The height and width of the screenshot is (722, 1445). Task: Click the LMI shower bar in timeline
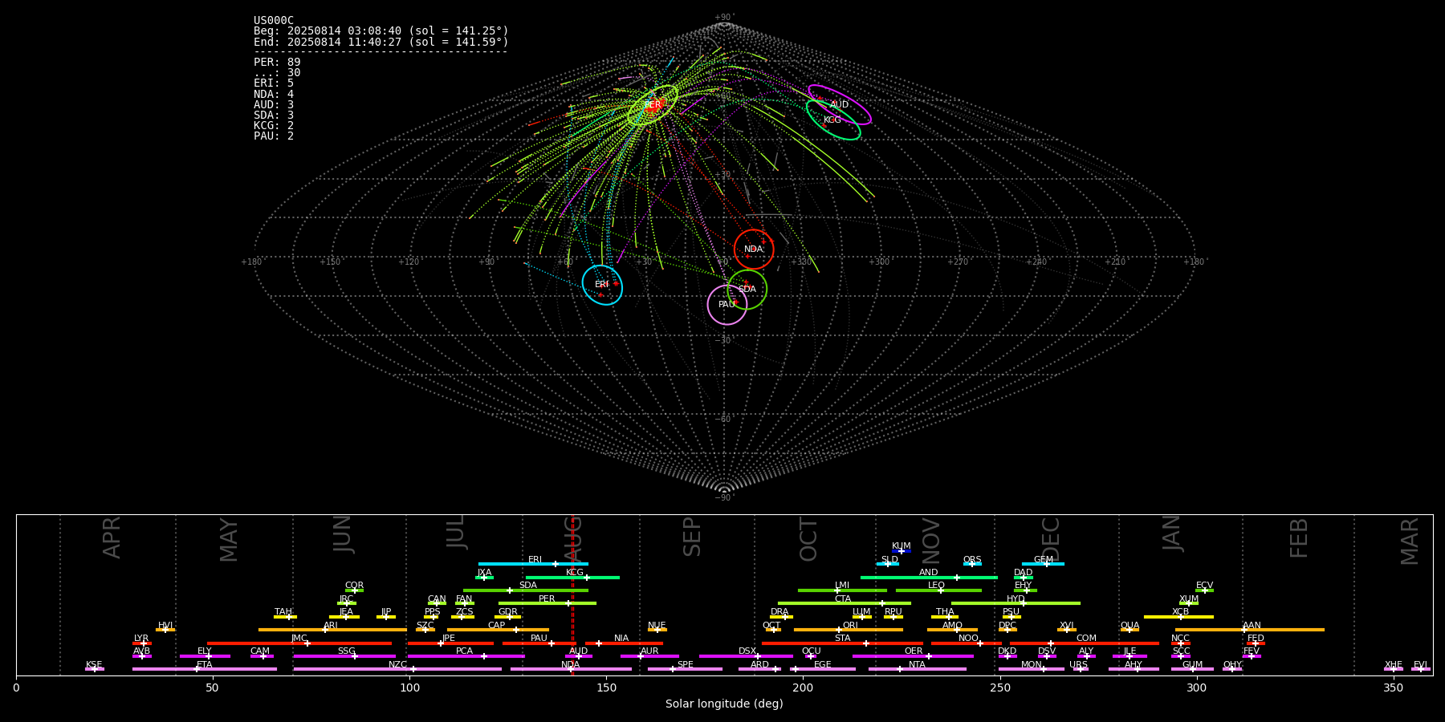click(842, 590)
